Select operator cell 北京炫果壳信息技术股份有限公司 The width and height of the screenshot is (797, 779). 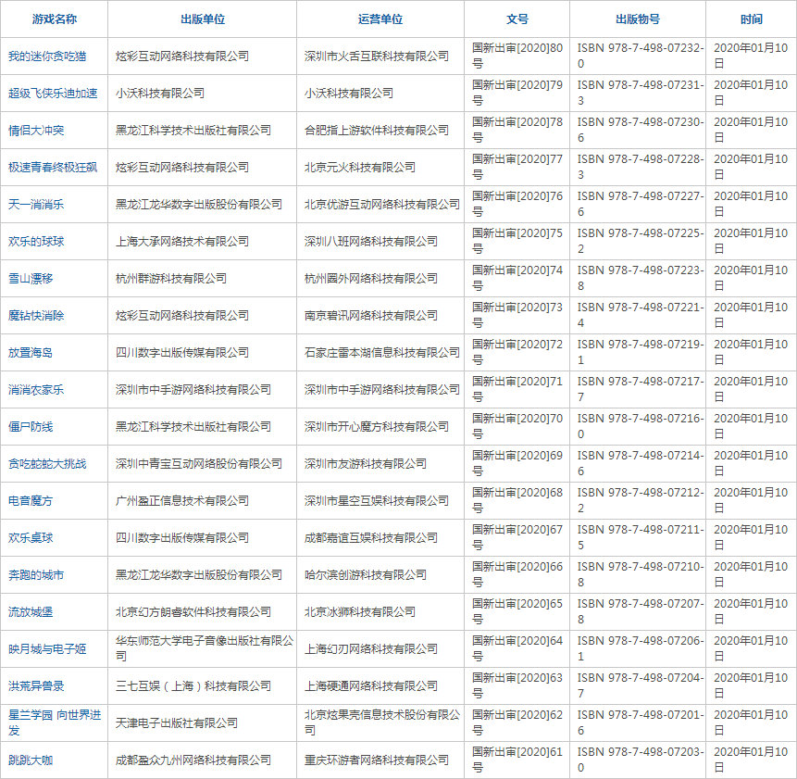[x=382, y=723]
